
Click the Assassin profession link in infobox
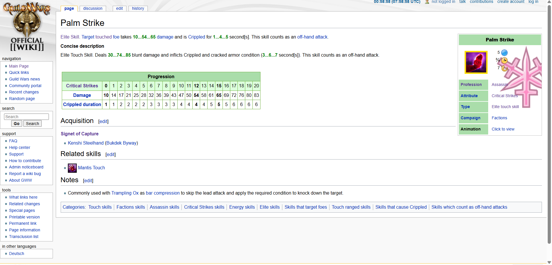(500, 85)
